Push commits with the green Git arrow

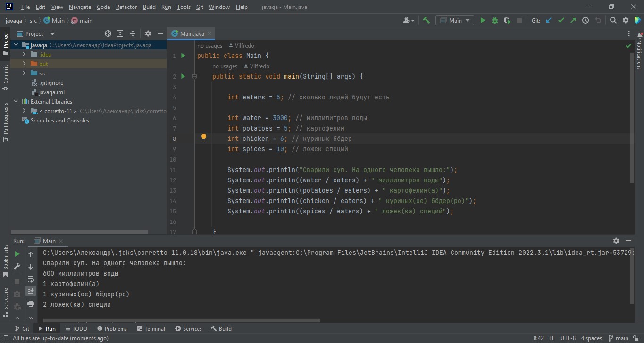(x=572, y=20)
